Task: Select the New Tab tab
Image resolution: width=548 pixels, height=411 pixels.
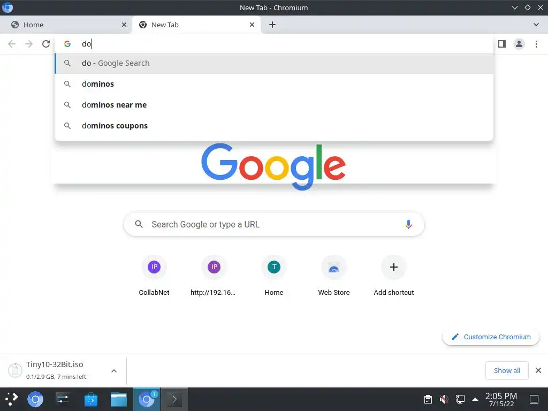Action: [x=196, y=25]
